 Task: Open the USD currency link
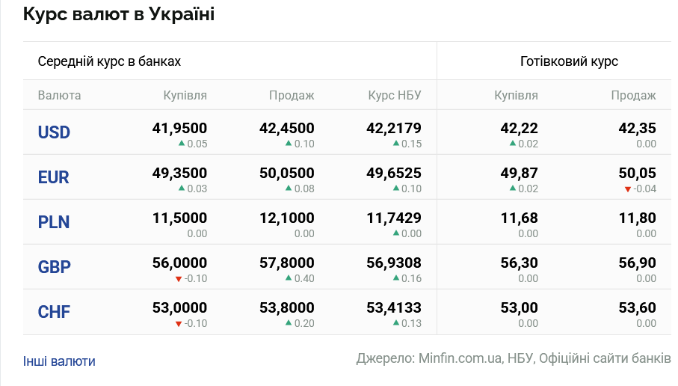click(54, 132)
